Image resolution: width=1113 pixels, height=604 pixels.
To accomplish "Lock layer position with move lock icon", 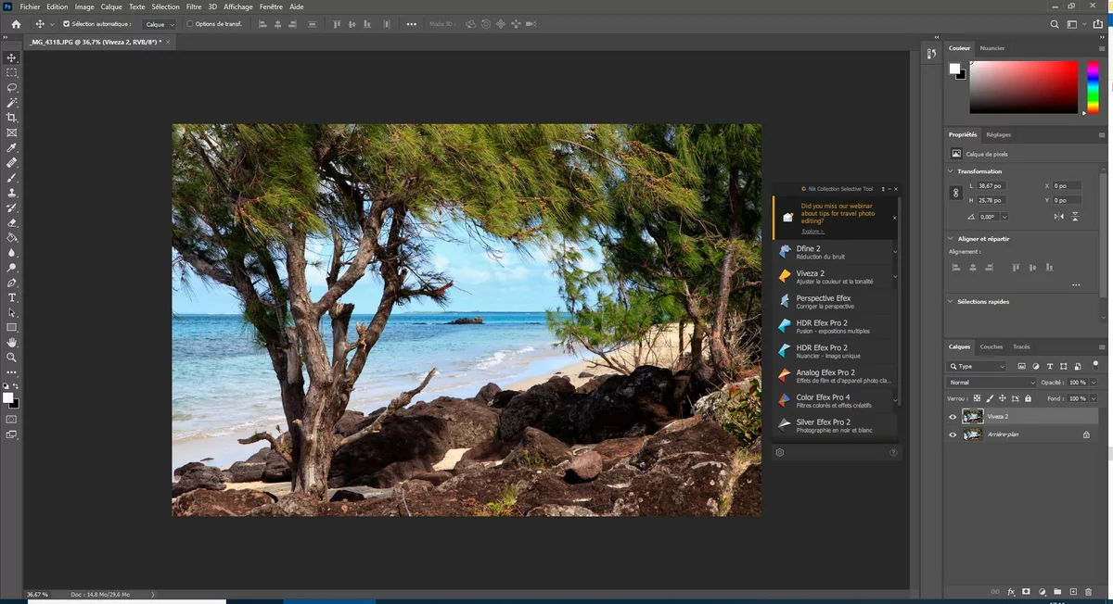I will (x=1003, y=398).
